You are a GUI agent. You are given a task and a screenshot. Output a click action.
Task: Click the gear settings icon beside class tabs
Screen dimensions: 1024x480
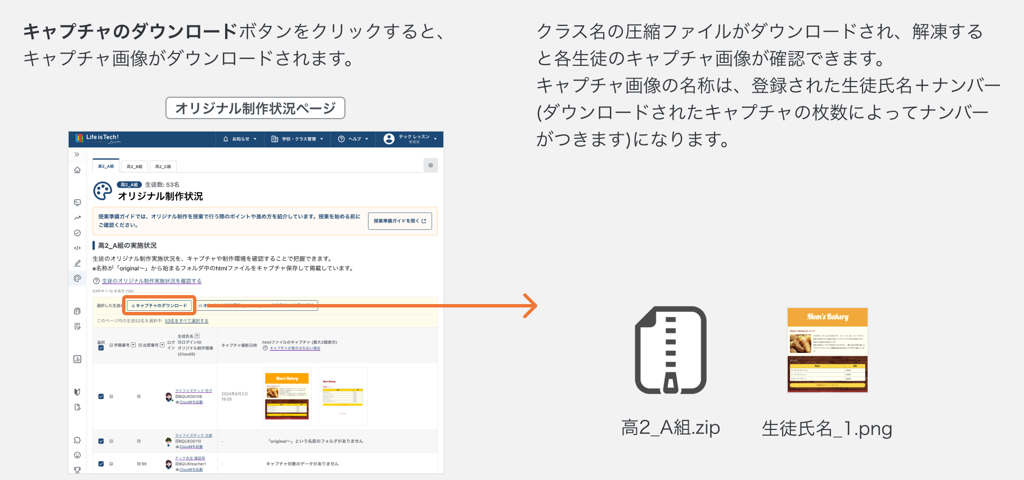click(x=430, y=165)
